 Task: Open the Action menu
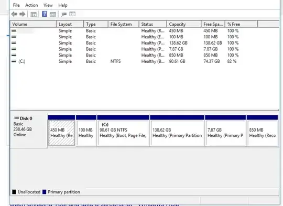[x=31, y=5]
